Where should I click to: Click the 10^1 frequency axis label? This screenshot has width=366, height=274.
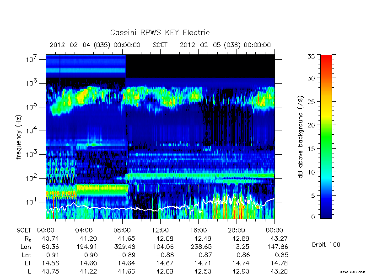(31, 202)
